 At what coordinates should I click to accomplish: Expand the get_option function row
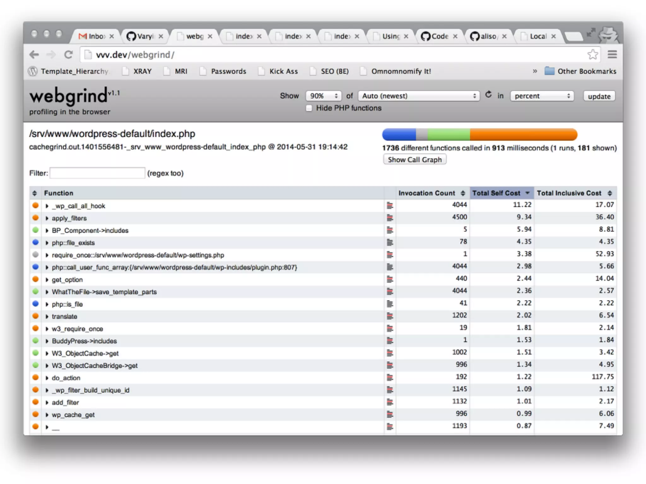pos(47,279)
